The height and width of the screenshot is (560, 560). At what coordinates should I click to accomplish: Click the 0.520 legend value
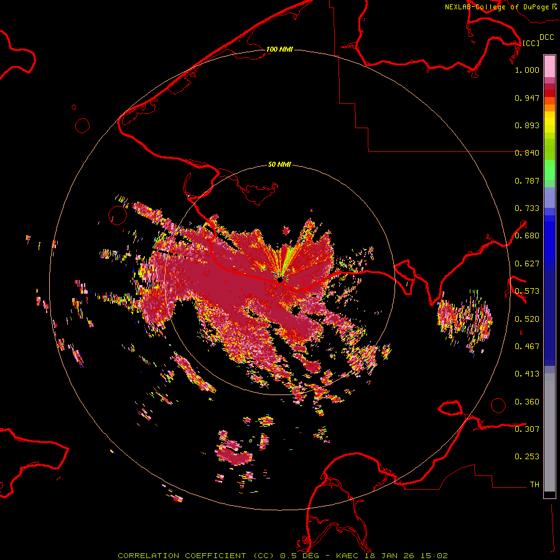[527, 319]
